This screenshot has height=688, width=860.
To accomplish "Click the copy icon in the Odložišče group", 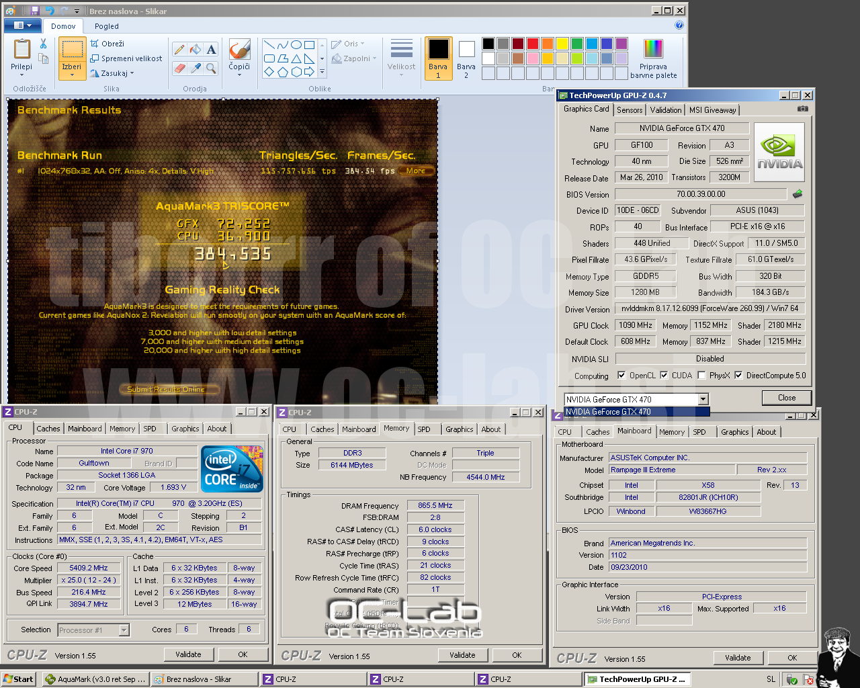I will pos(43,58).
